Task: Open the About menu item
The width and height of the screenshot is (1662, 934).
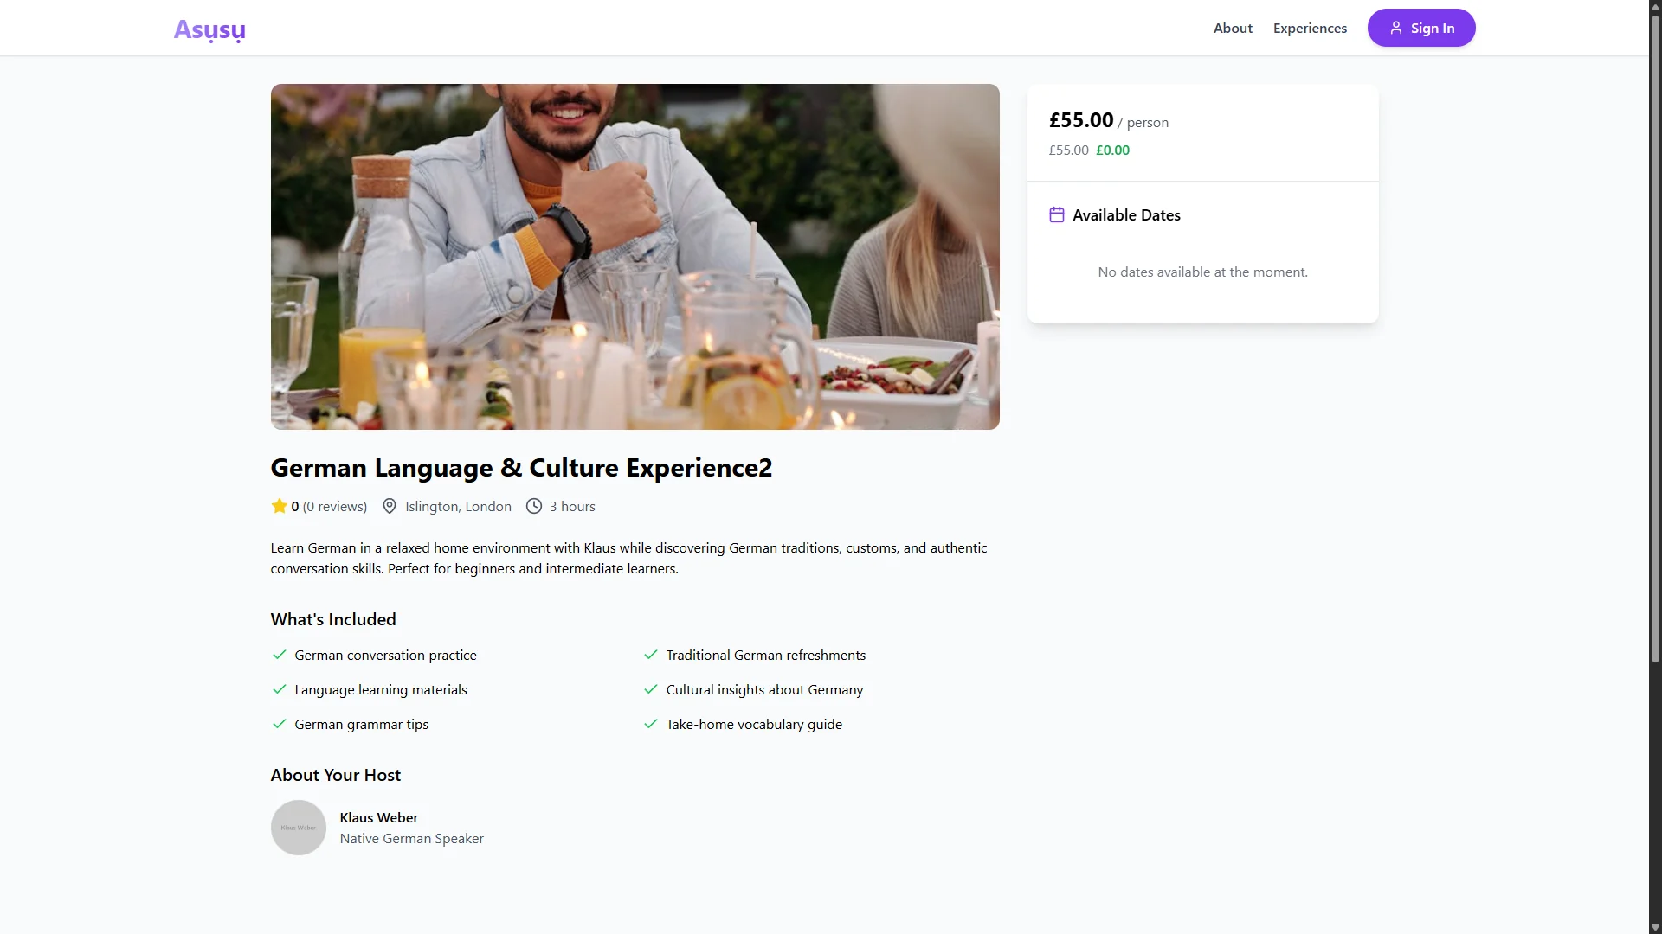Action: (1233, 28)
